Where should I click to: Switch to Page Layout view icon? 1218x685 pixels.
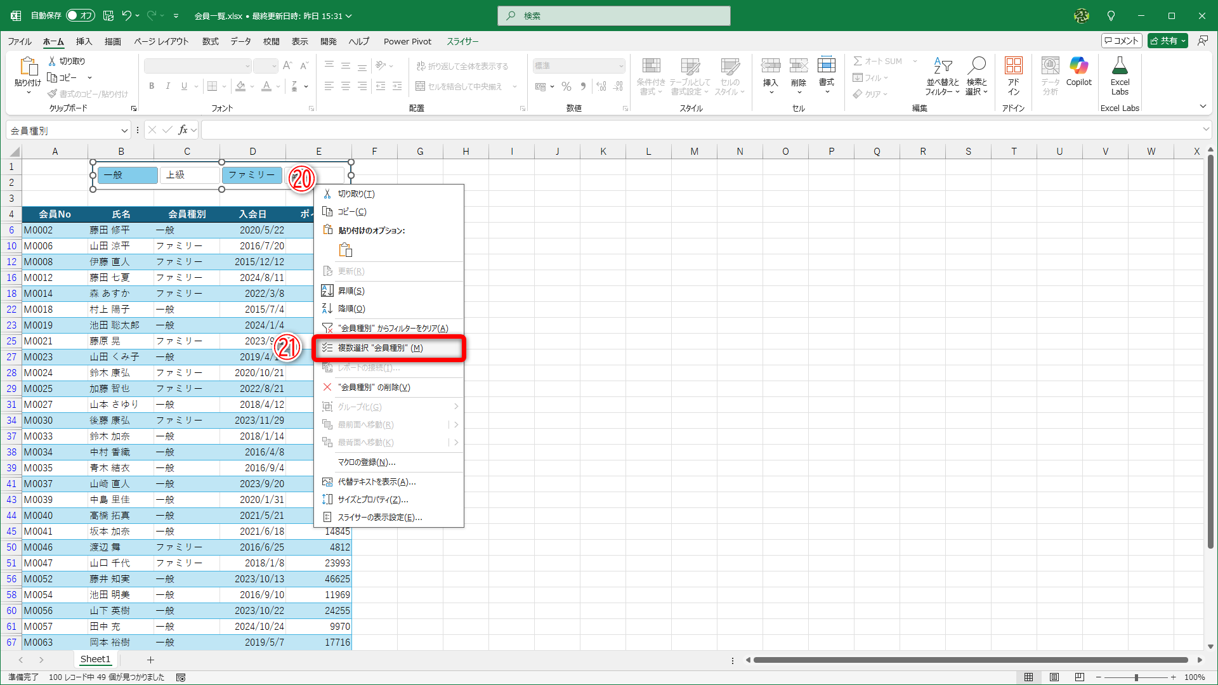pos(1054,677)
